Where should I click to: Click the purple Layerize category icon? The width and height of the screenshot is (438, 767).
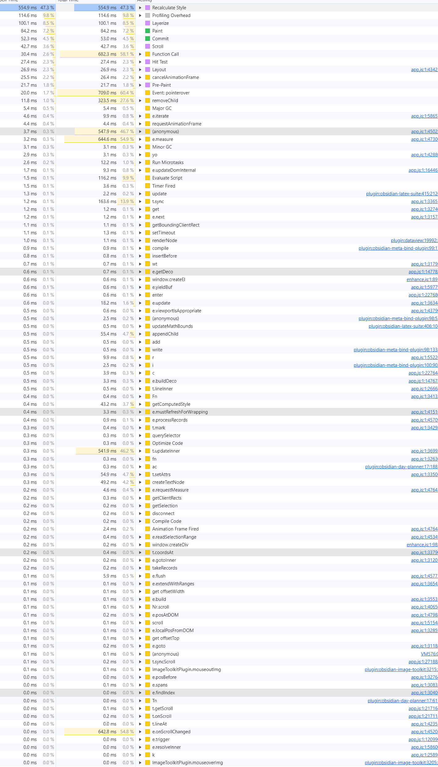pyautogui.click(x=148, y=23)
